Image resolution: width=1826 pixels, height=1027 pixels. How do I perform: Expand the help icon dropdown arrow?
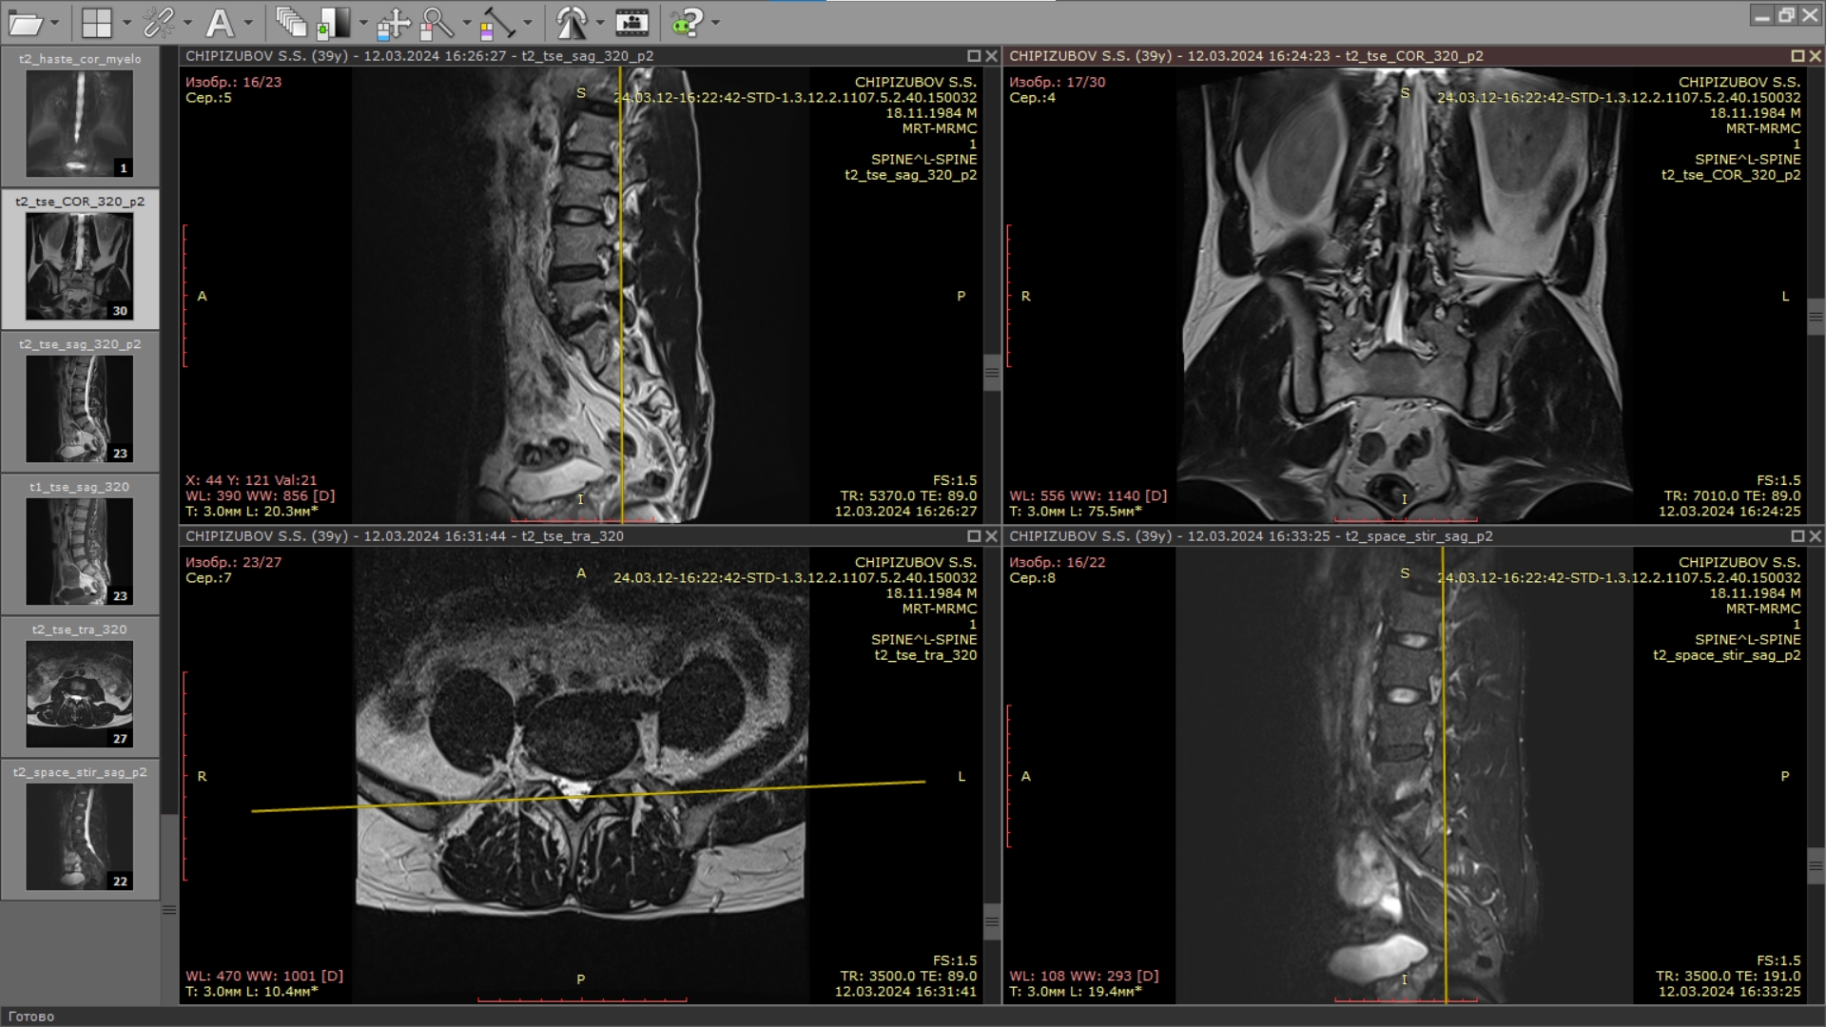(x=716, y=23)
